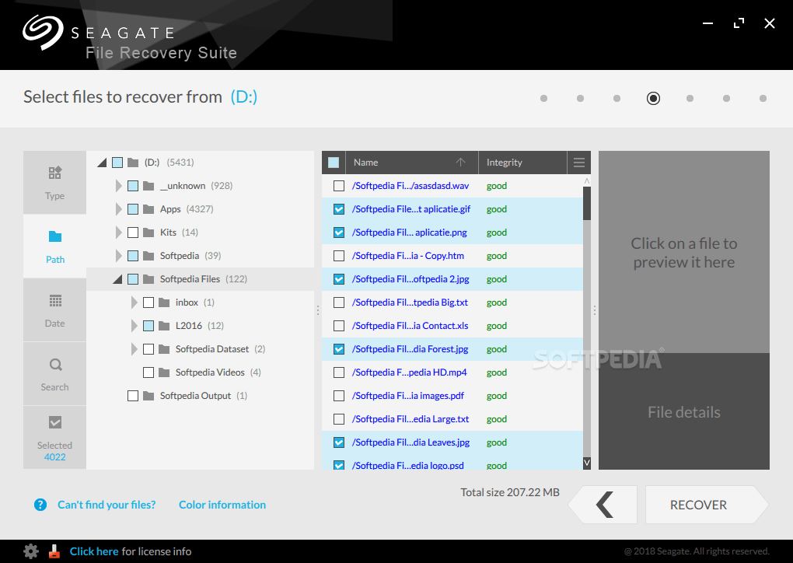Click the blue help question mark icon
Image resolution: width=793 pixels, height=563 pixels.
click(40, 505)
